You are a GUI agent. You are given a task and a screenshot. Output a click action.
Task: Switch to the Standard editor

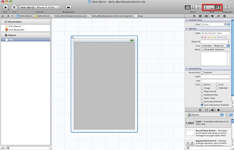point(188,7)
